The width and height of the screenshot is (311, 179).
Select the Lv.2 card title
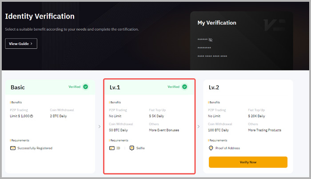(214, 88)
